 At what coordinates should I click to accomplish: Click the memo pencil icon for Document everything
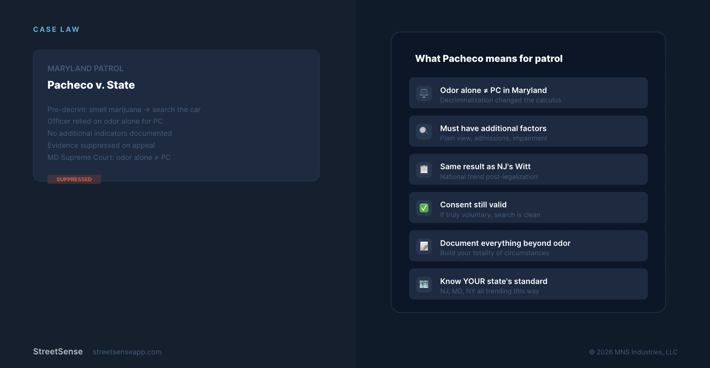pyautogui.click(x=424, y=246)
